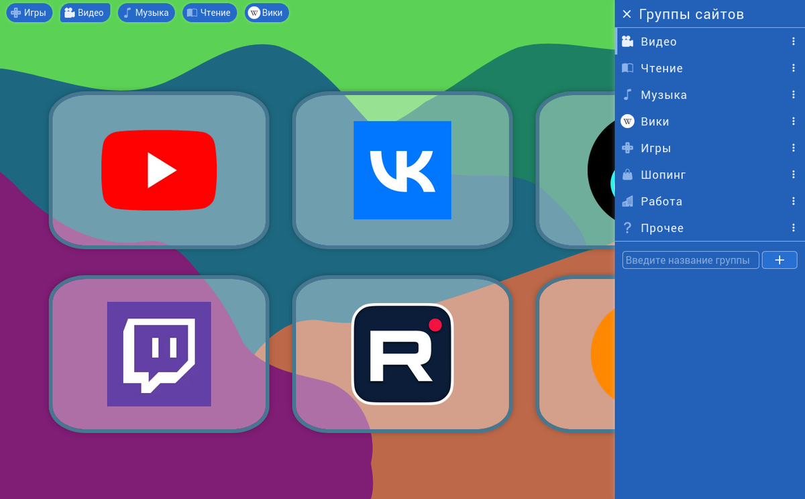The width and height of the screenshot is (805, 499).
Task: Select the Шопинг group label in the panel
Action: 663,174
